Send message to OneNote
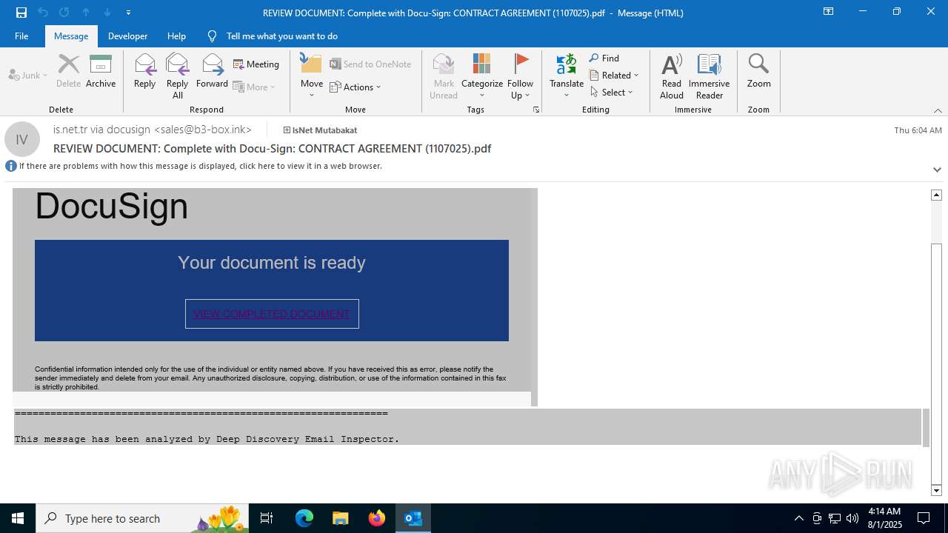The height and width of the screenshot is (533, 948). click(370, 64)
